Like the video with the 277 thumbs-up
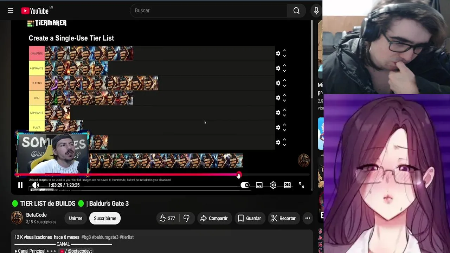Viewport: 450px width, 253px height. pos(167,218)
